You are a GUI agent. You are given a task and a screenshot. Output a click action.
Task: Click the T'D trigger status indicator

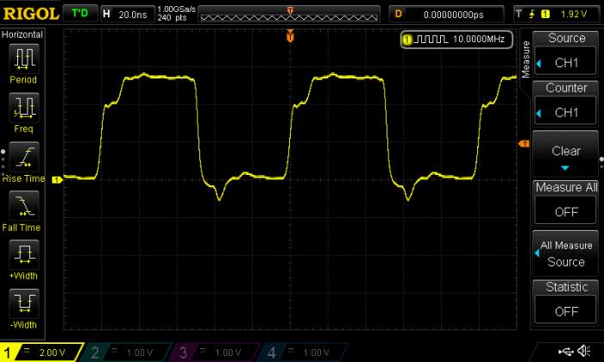(79, 14)
